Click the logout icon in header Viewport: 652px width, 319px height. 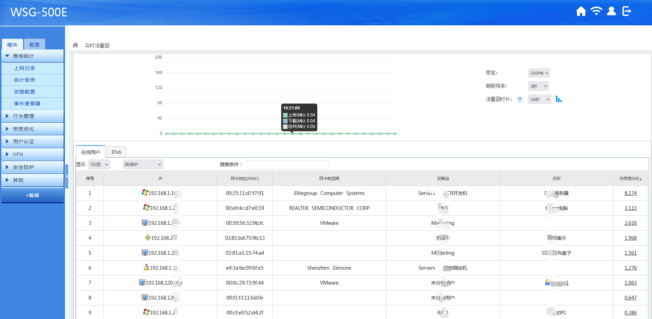627,11
